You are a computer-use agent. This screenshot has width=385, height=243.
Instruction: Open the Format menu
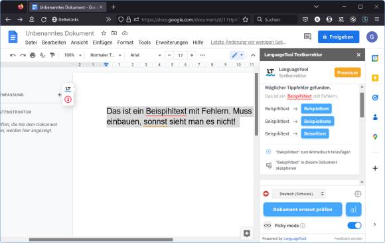click(125, 42)
